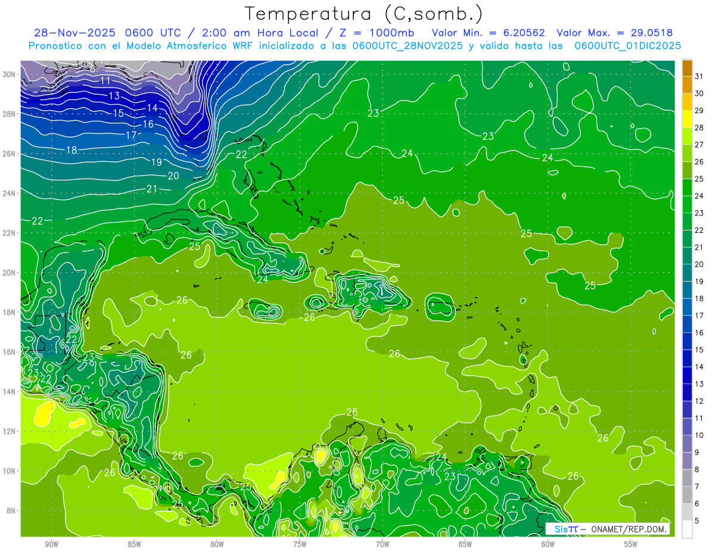
Task: Select the "0600UTC_28NOV2025" initialization time text
Action: tap(409, 46)
